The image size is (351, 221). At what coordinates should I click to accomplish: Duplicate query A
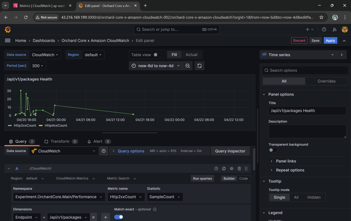point(224,168)
